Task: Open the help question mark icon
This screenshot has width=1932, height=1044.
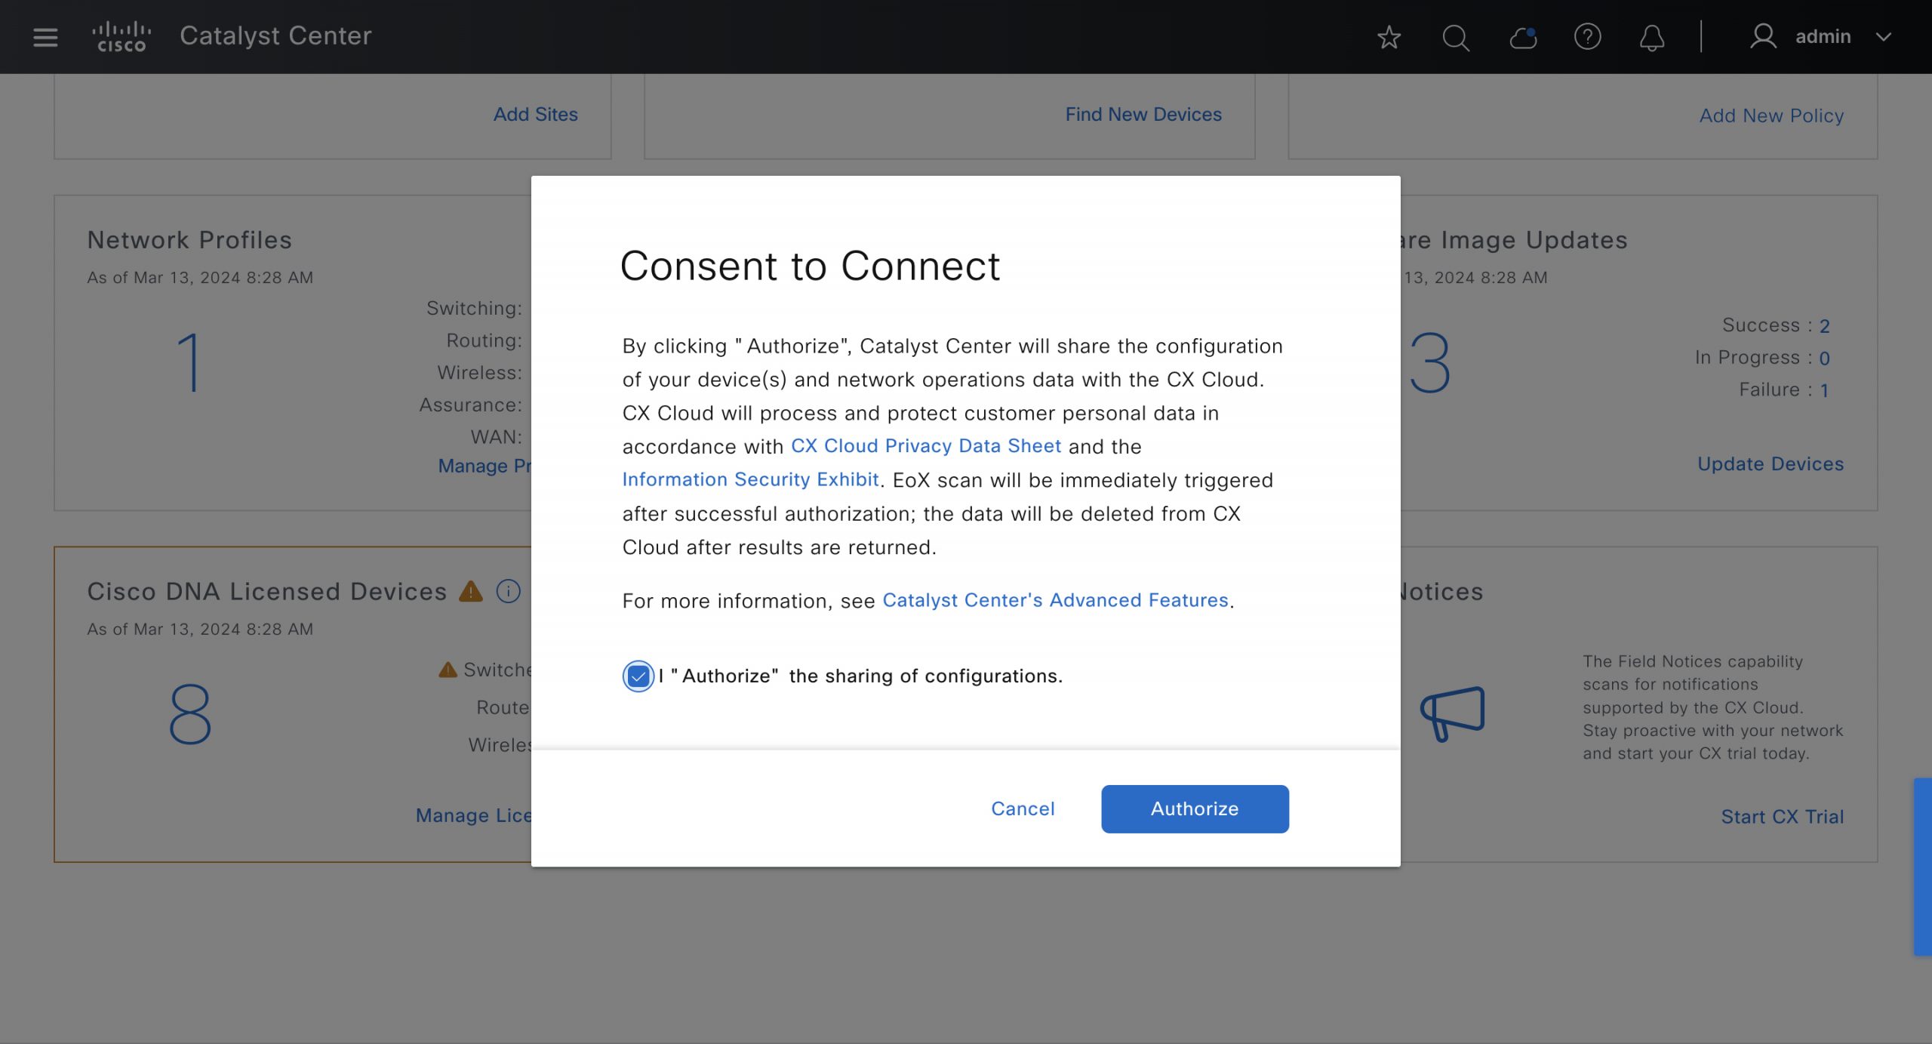Action: click(x=1587, y=37)
